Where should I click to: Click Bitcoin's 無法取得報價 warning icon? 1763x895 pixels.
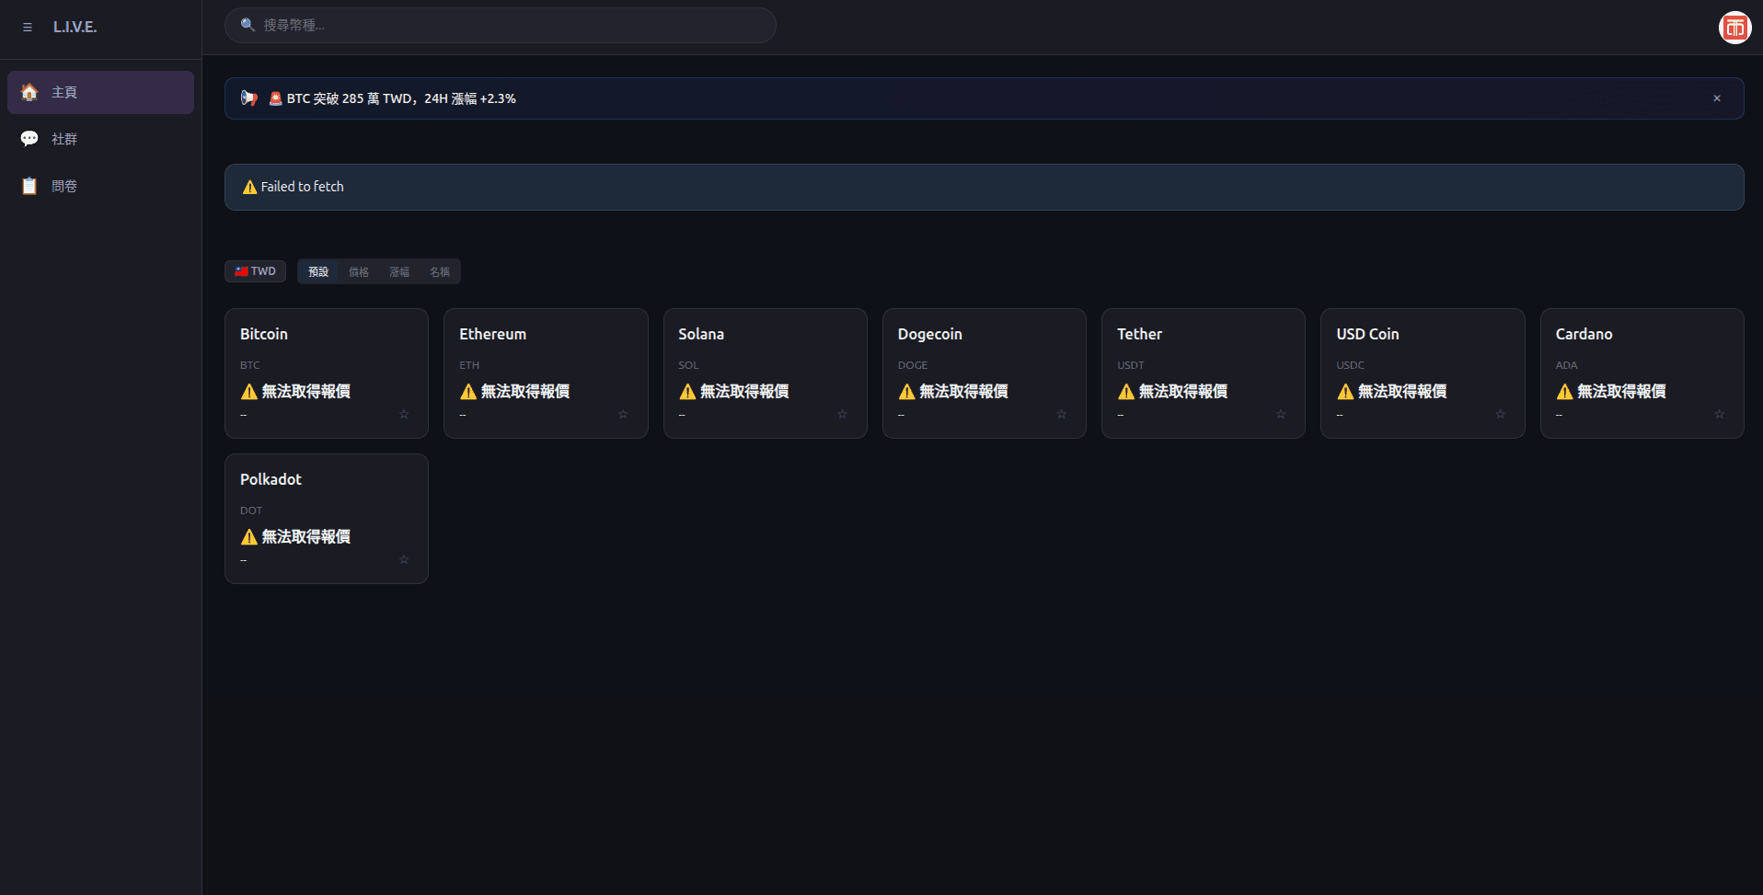point(249,392)
